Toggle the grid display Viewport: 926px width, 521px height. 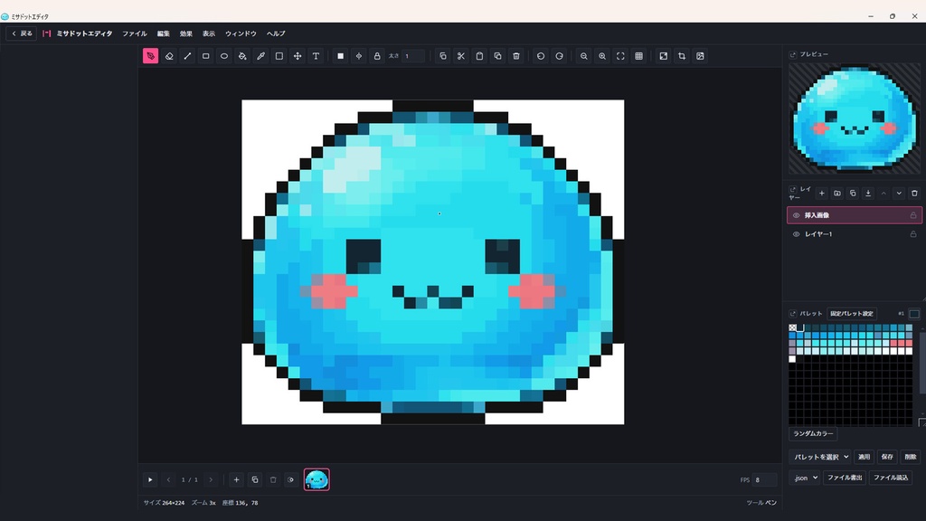638,56
